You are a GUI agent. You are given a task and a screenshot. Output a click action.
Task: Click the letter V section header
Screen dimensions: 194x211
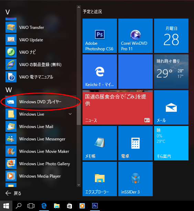pos(8,12)
